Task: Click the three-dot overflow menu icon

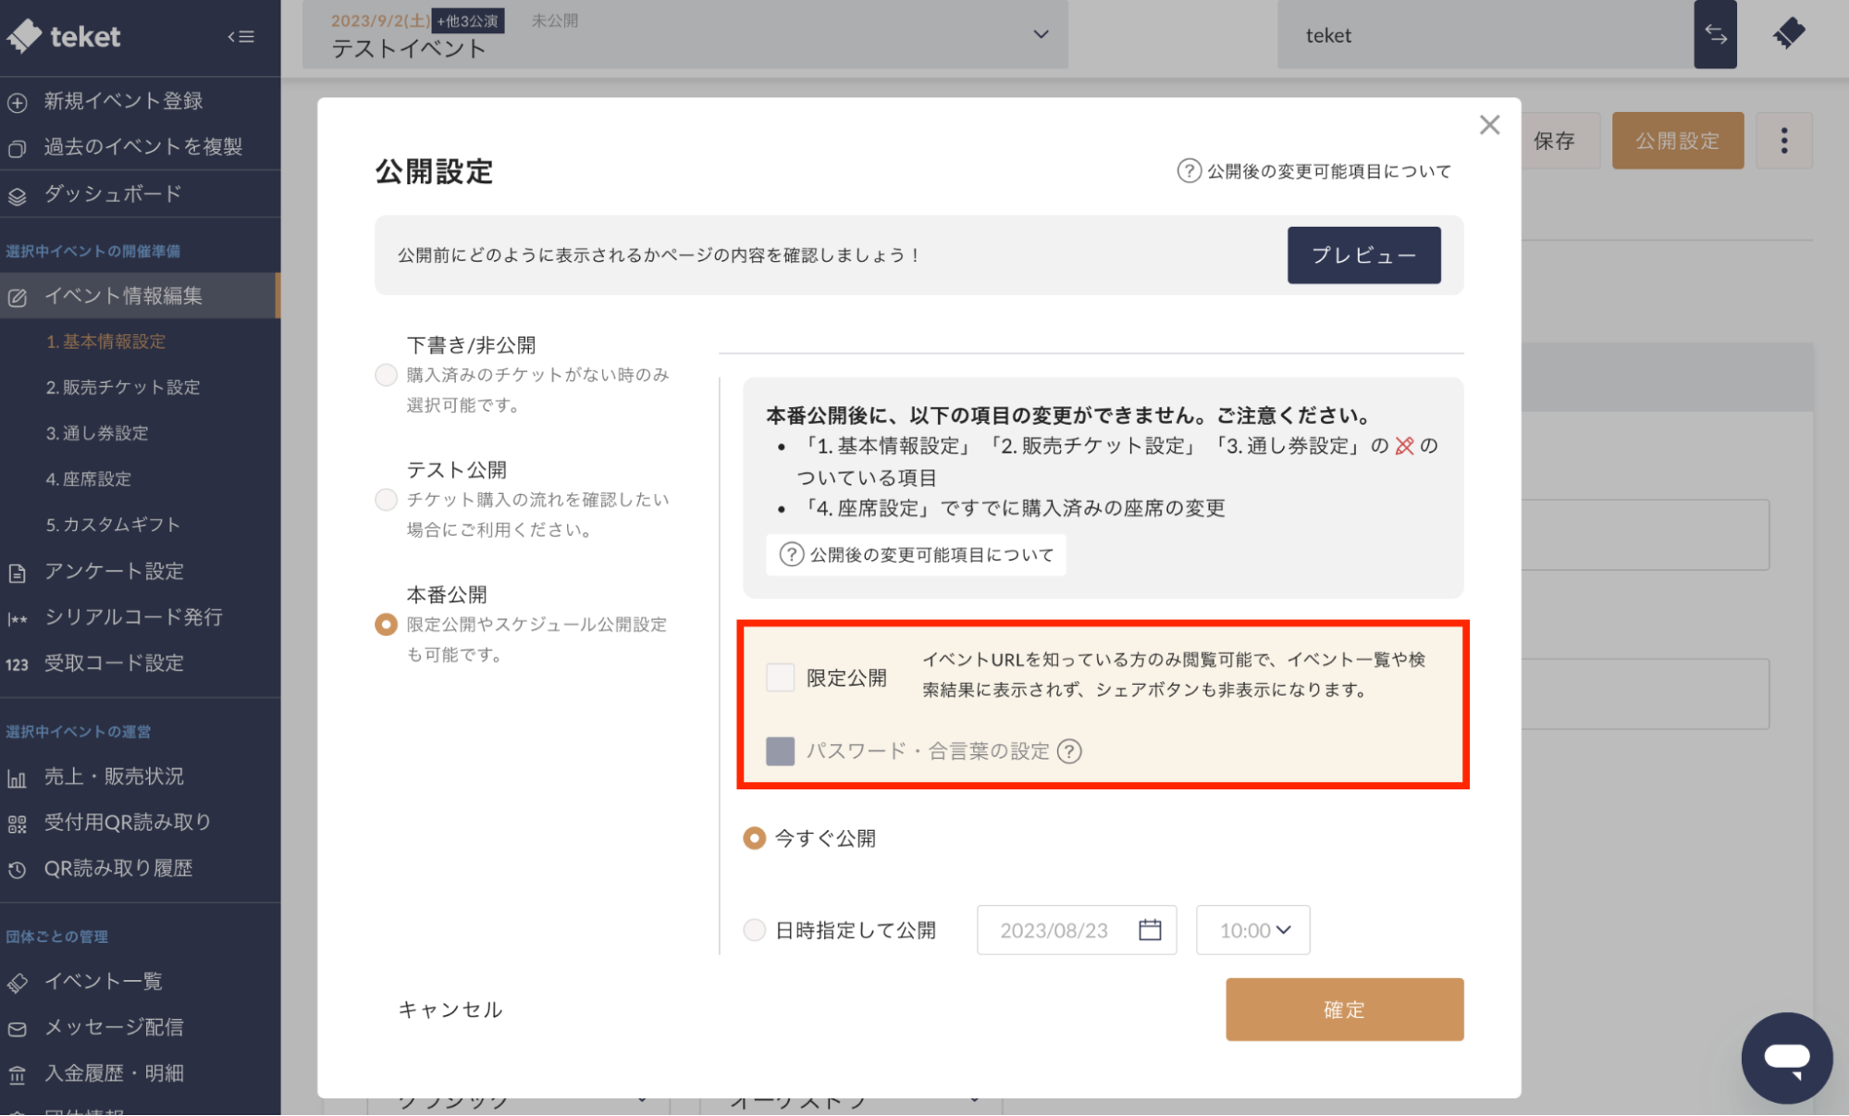Action: coord(1784,140)
